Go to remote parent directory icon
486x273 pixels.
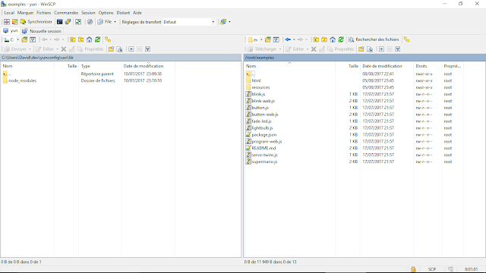pos(316,39)
